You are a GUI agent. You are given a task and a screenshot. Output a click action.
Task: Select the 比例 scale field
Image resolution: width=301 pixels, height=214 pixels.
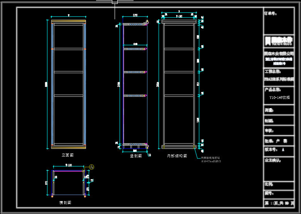(279, 185)
